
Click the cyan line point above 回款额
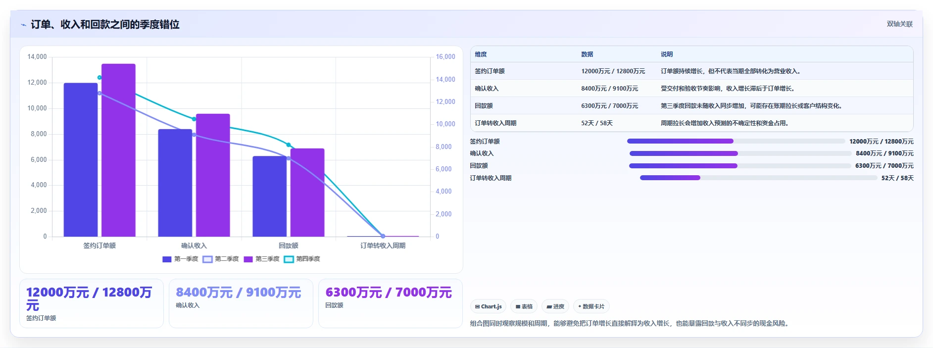click(289, 145)
